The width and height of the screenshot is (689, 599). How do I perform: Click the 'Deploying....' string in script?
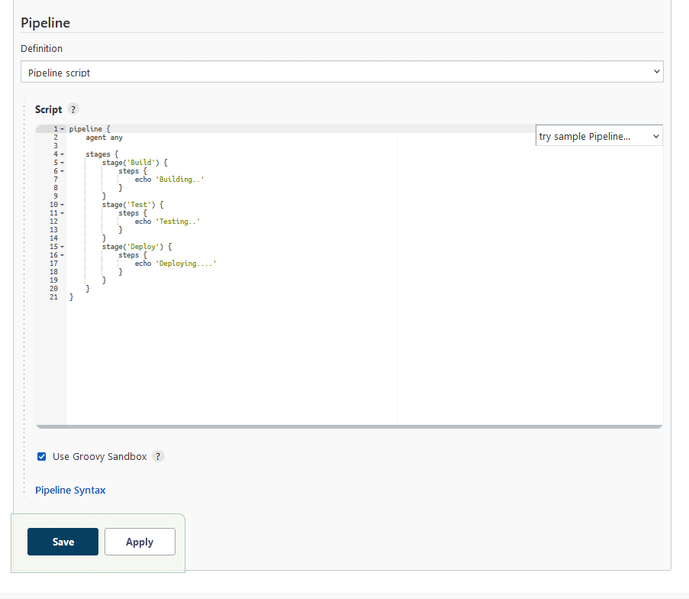pos(186,264)
